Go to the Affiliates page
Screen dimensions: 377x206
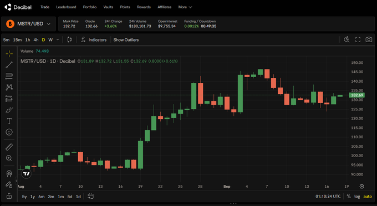coord(165,7)
